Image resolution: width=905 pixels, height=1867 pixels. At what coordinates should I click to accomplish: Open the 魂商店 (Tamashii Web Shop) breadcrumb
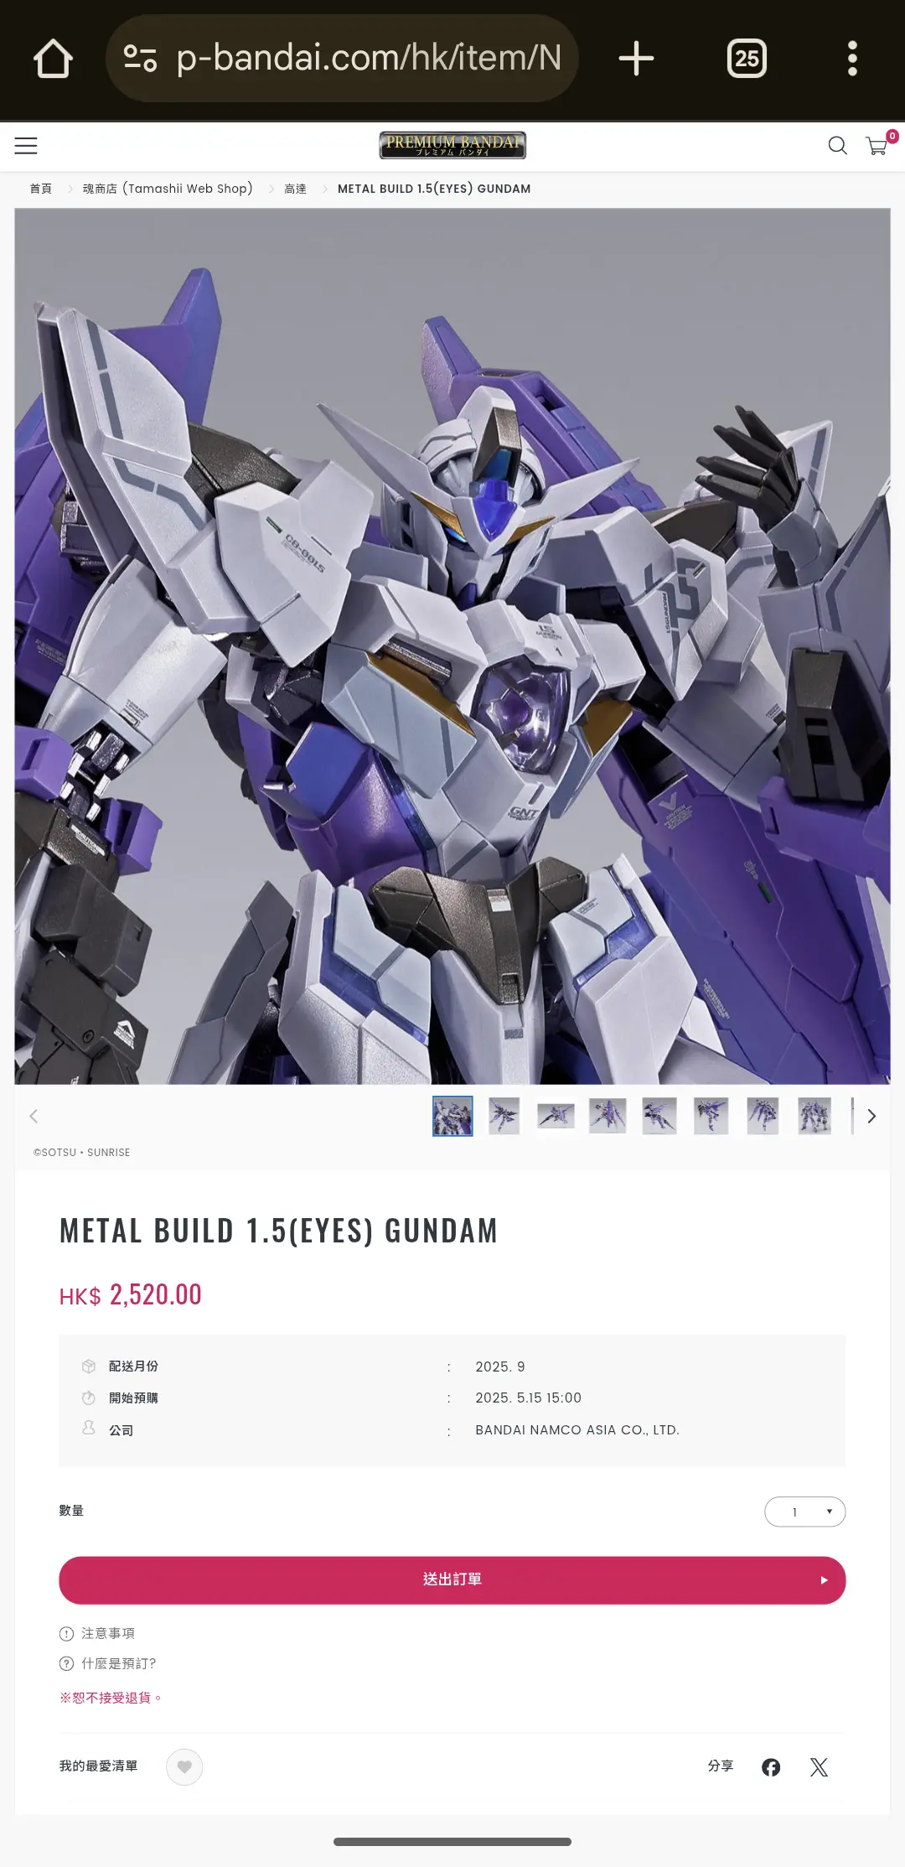(x=168, y=189)
